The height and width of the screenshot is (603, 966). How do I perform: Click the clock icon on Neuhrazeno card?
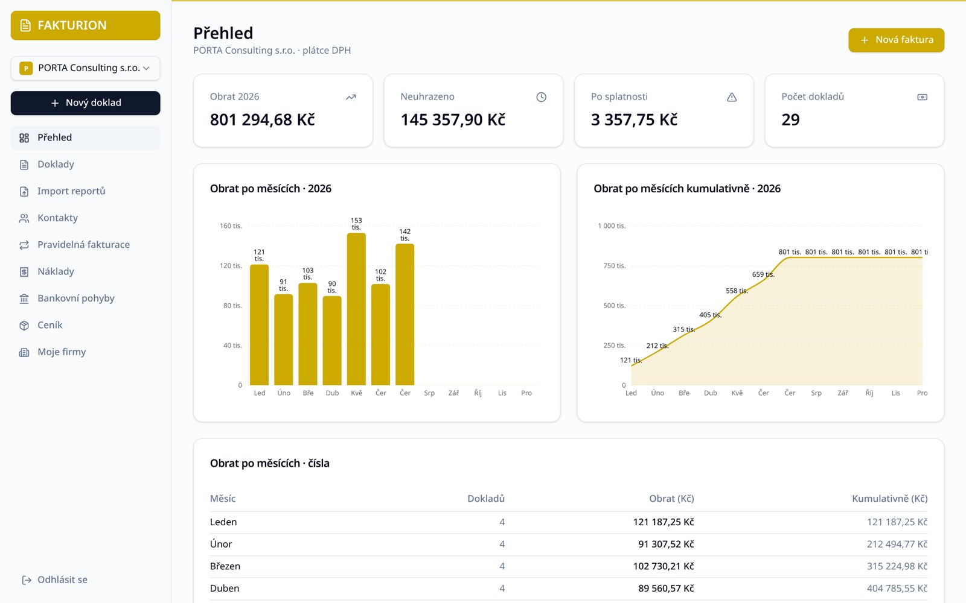(x=542, y=97)
